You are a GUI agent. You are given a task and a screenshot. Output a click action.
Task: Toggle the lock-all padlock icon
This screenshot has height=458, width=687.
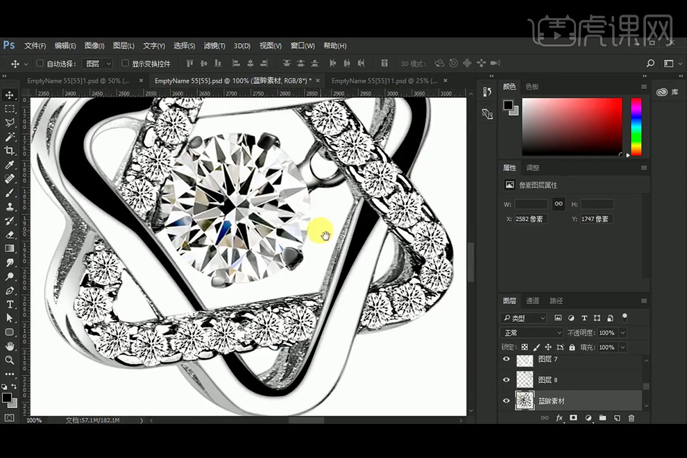[572, 347]
